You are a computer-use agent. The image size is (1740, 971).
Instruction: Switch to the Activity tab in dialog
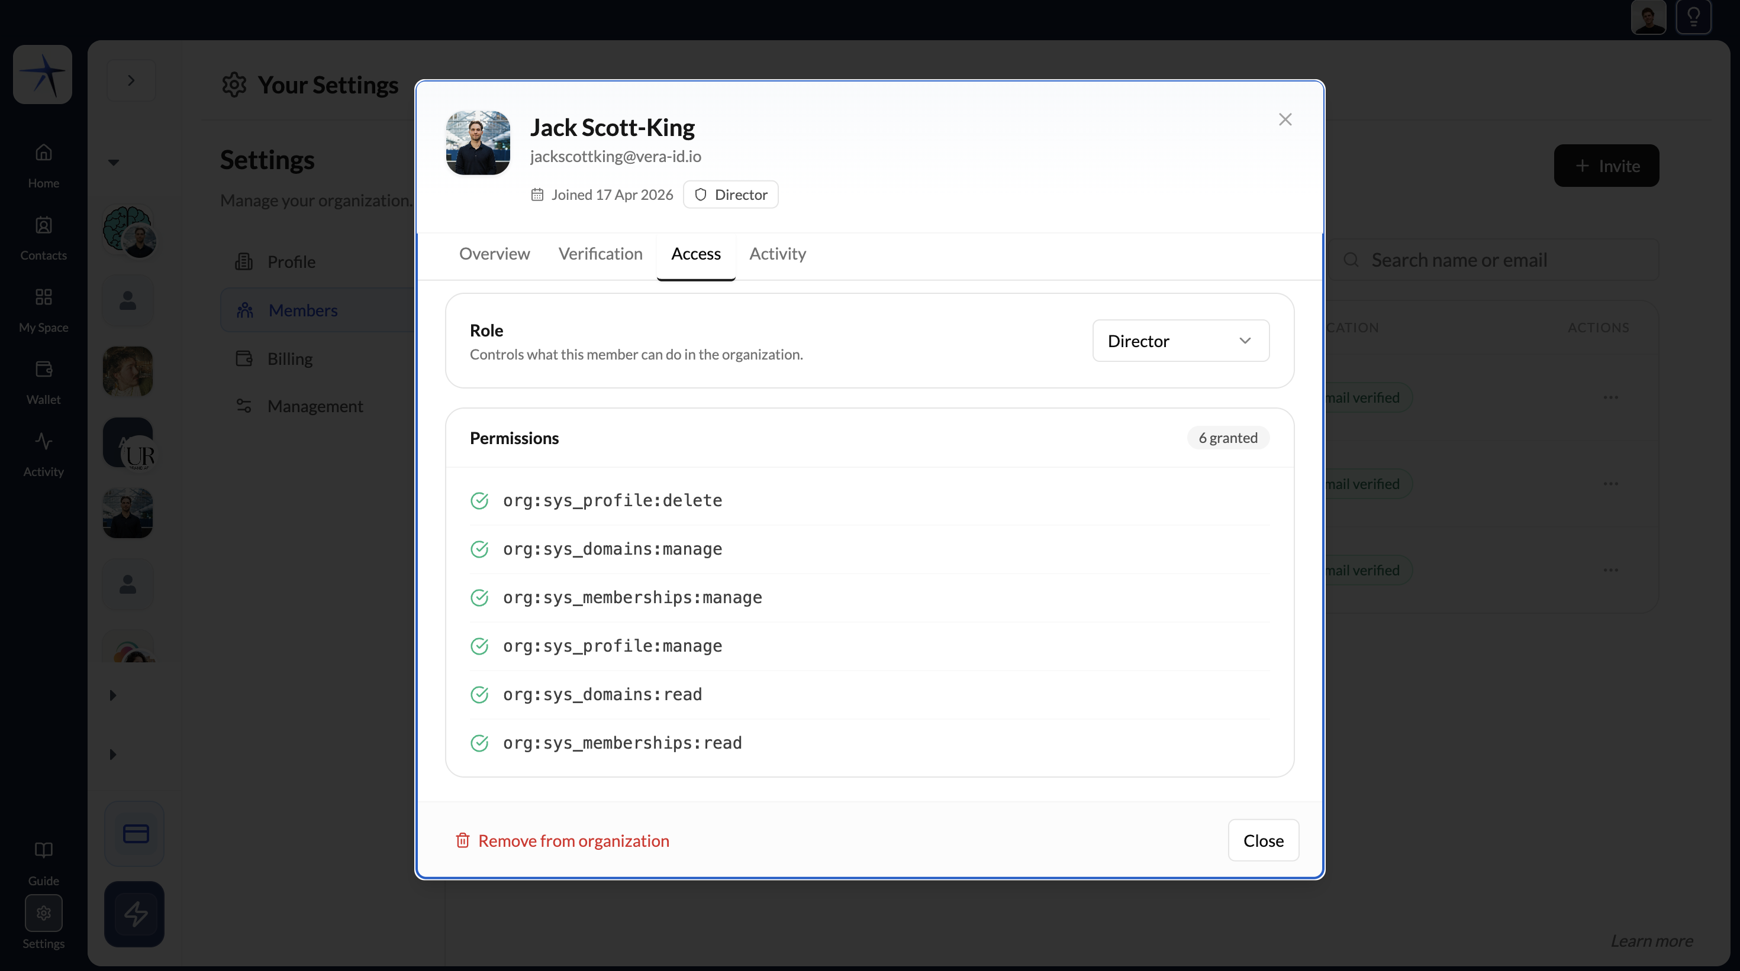point(778,254)
